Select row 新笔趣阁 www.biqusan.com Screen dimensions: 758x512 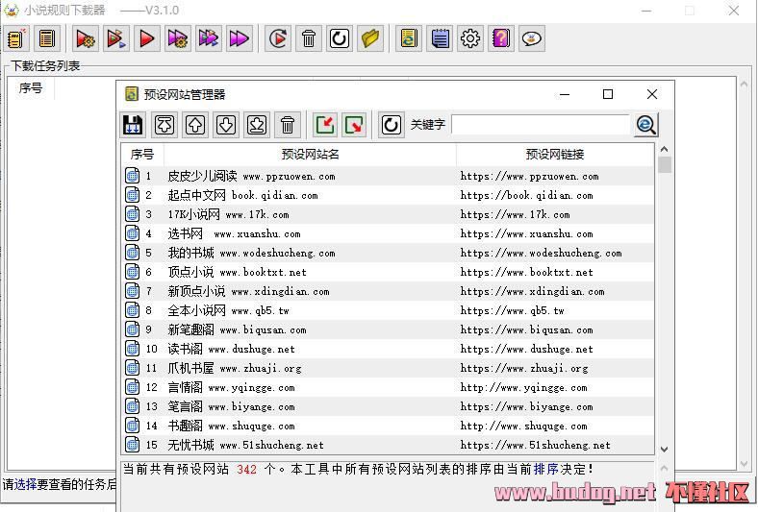388,330
